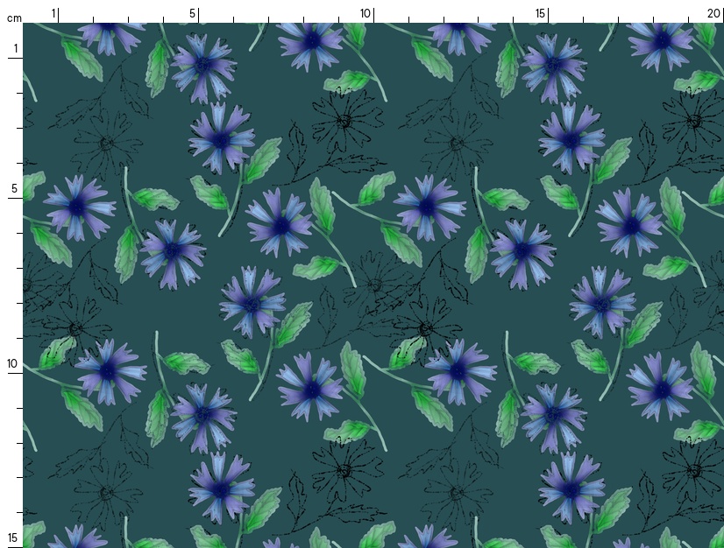Click the blue cornflower nearest the left ruler's 5 mark
The image size is (724, 548).
tap(79, 207)
